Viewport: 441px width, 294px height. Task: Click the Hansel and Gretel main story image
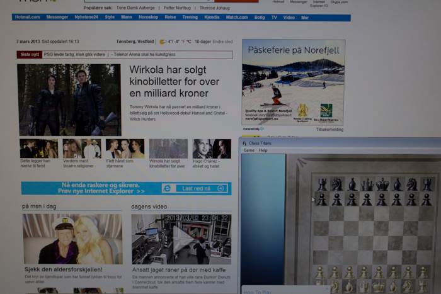click(69, 99)
